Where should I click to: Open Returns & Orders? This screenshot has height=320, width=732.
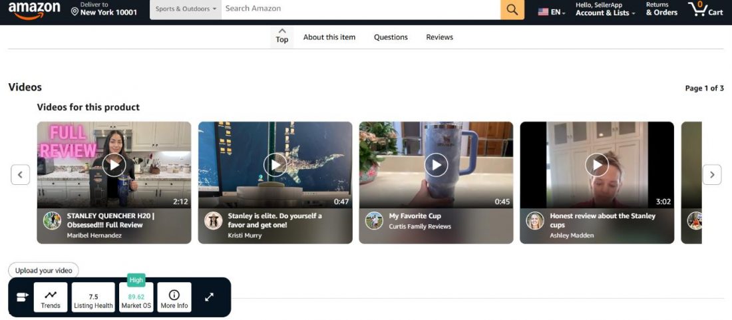coord(661,9)
